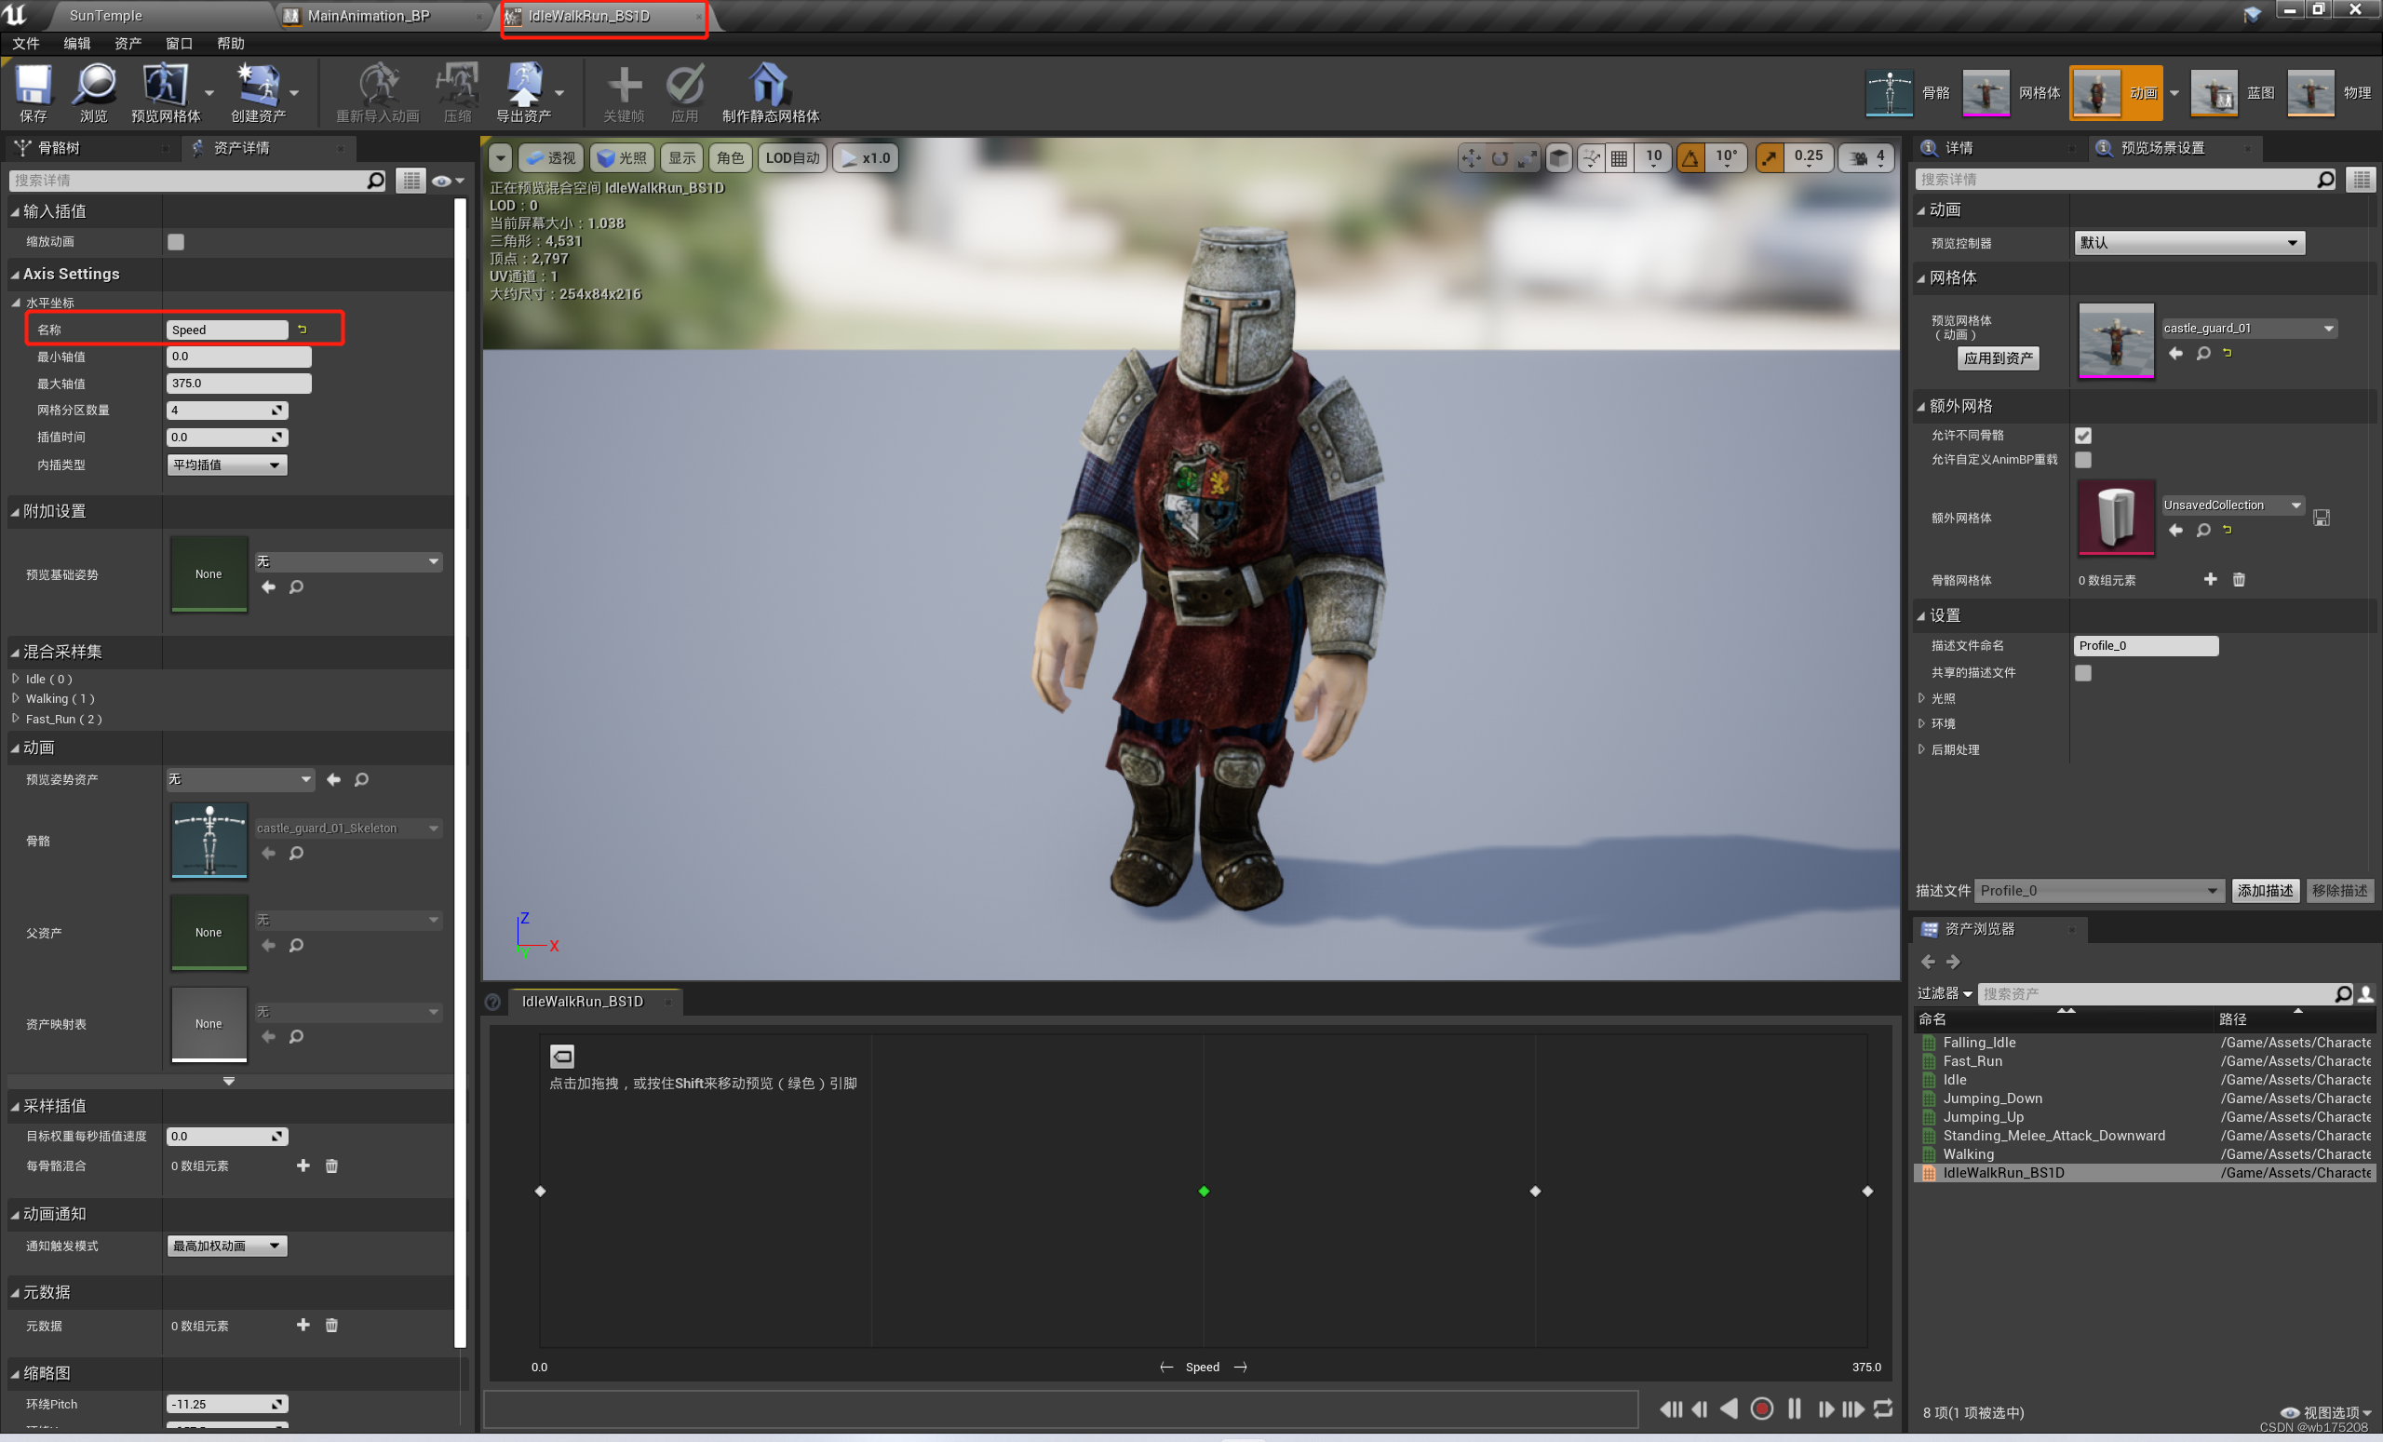Toggle the 共享的描述文件 checkbox
Image resolution: width=2383 pixels, height=1442 pixels.
point(2082,672)
